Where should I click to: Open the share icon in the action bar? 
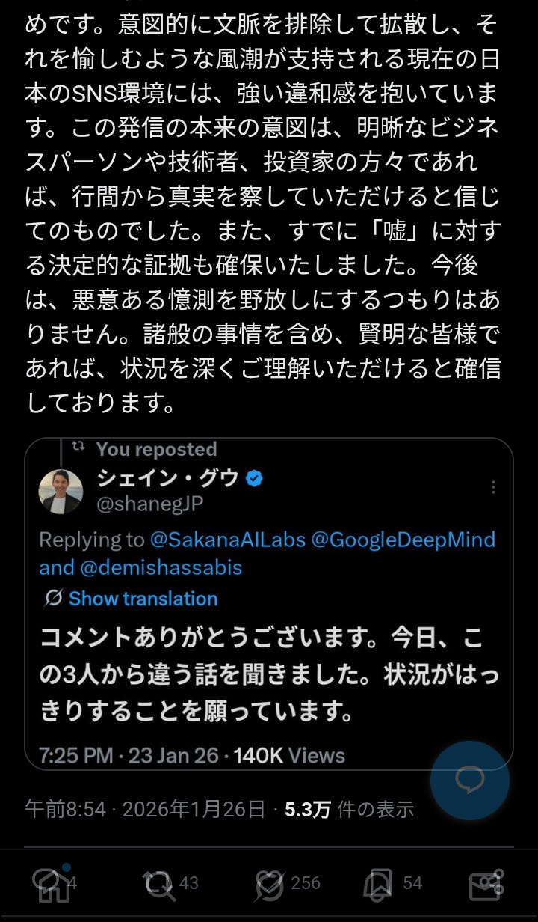point(486,884)
